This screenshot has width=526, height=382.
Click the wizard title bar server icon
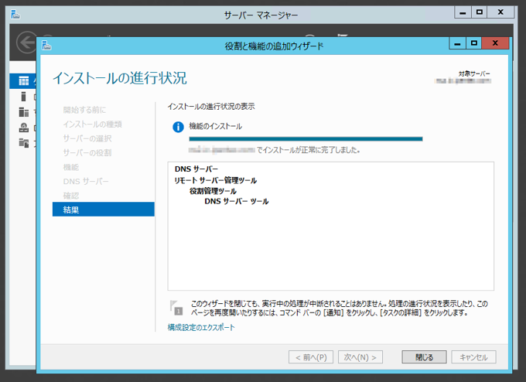point(46,45)
